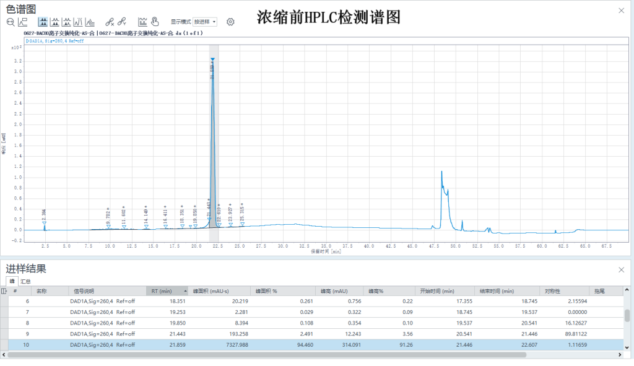Toggle the peak baseline display icon

coord(142,22)
